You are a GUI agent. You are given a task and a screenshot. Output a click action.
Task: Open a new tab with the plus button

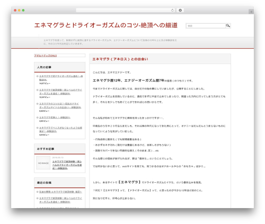[x=251, y=12]
